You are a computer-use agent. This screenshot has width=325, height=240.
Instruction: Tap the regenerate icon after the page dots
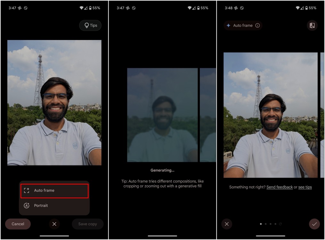click(280, 224)
